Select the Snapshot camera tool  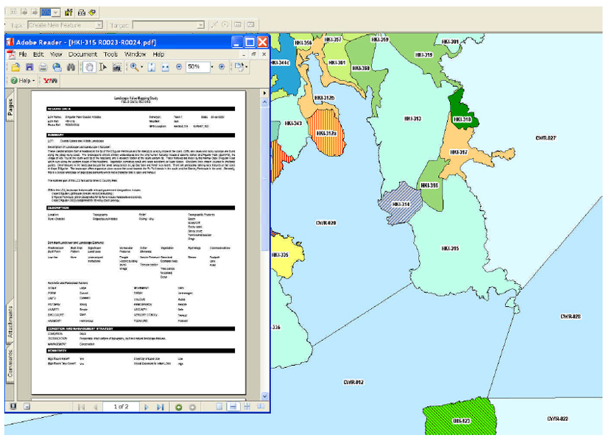point(116,67)
